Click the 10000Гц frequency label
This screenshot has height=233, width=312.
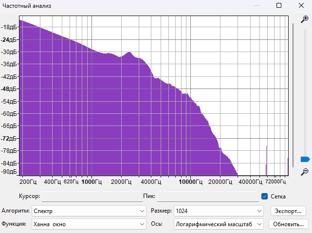(x=190, y=182)
